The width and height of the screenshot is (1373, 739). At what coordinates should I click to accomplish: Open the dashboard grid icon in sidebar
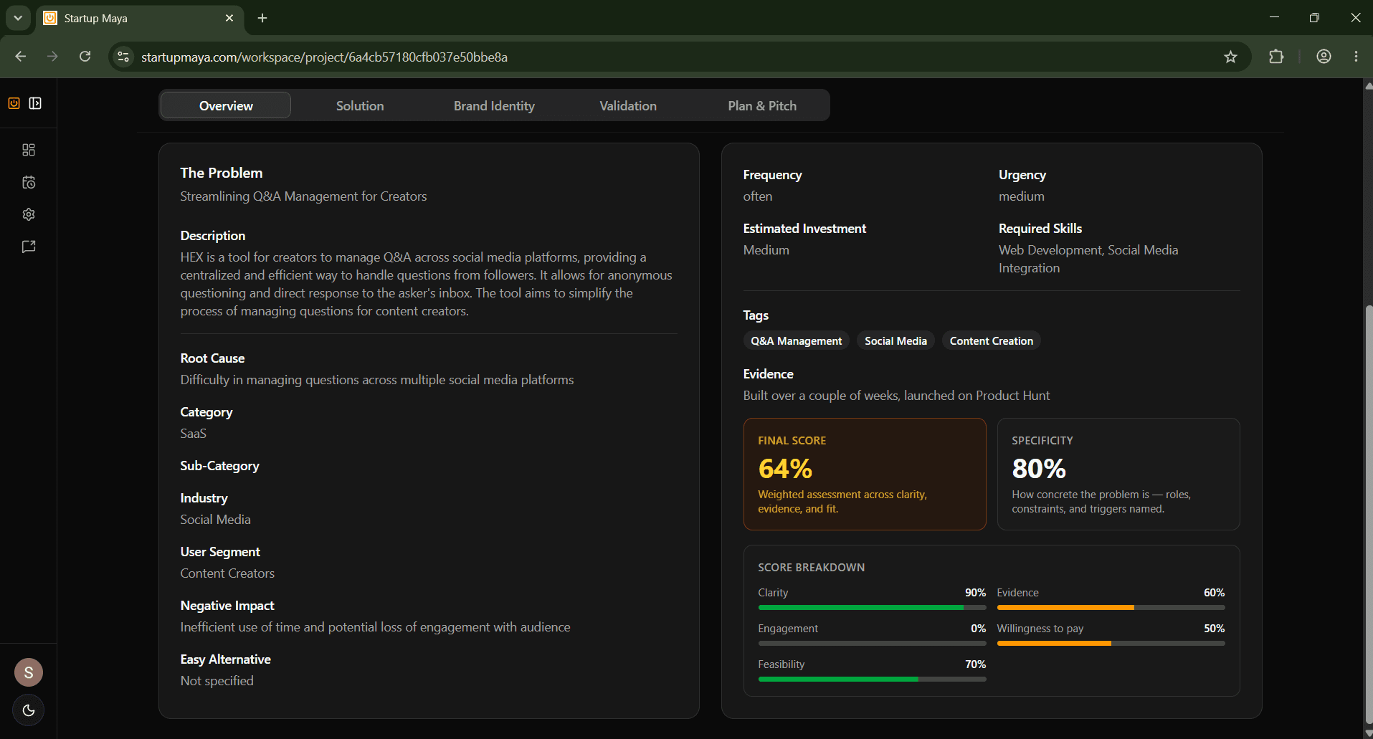[x=29, y=150]
